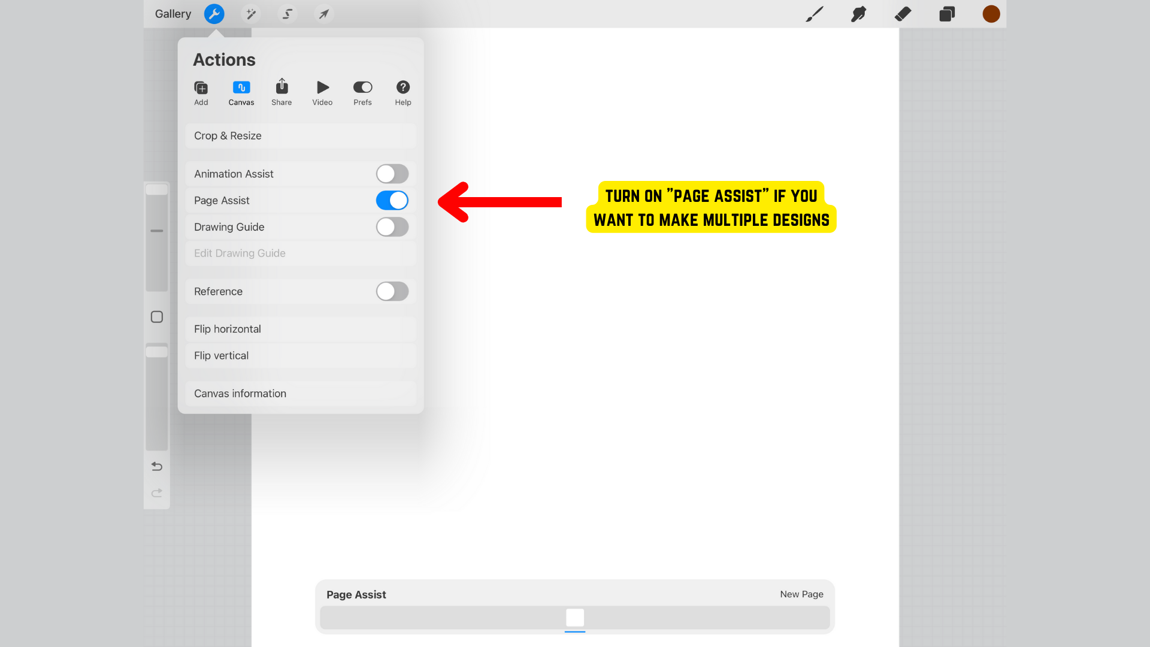The image size is (1150, 647).
Task: Turn off the Page Assist toggle
Action: 392,201
